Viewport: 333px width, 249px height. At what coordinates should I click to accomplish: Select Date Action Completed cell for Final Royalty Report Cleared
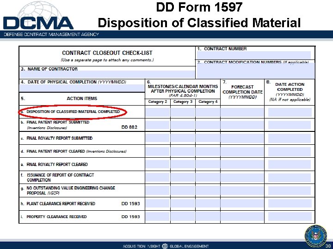click(290, 165)
